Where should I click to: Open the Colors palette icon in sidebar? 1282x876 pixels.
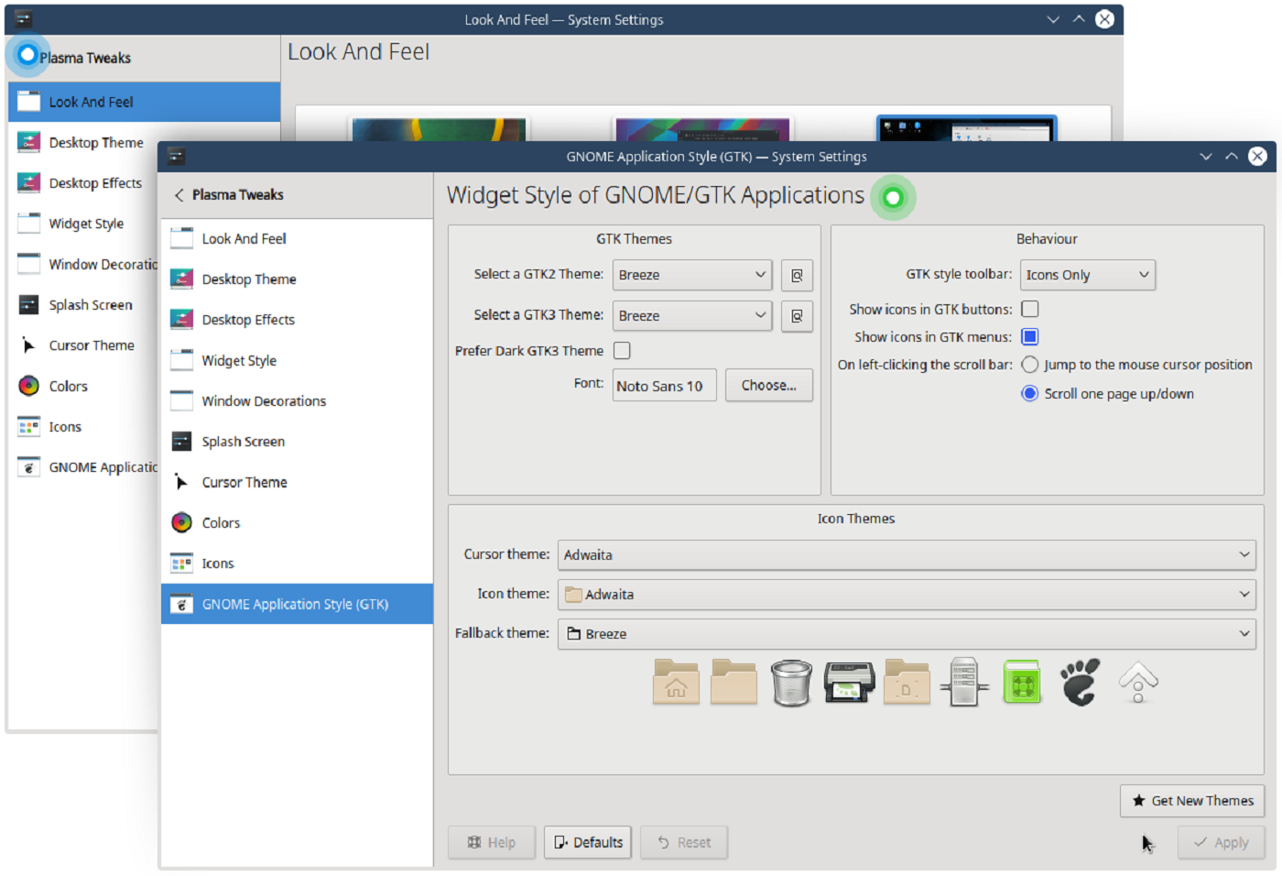click(x=181, y=522)
